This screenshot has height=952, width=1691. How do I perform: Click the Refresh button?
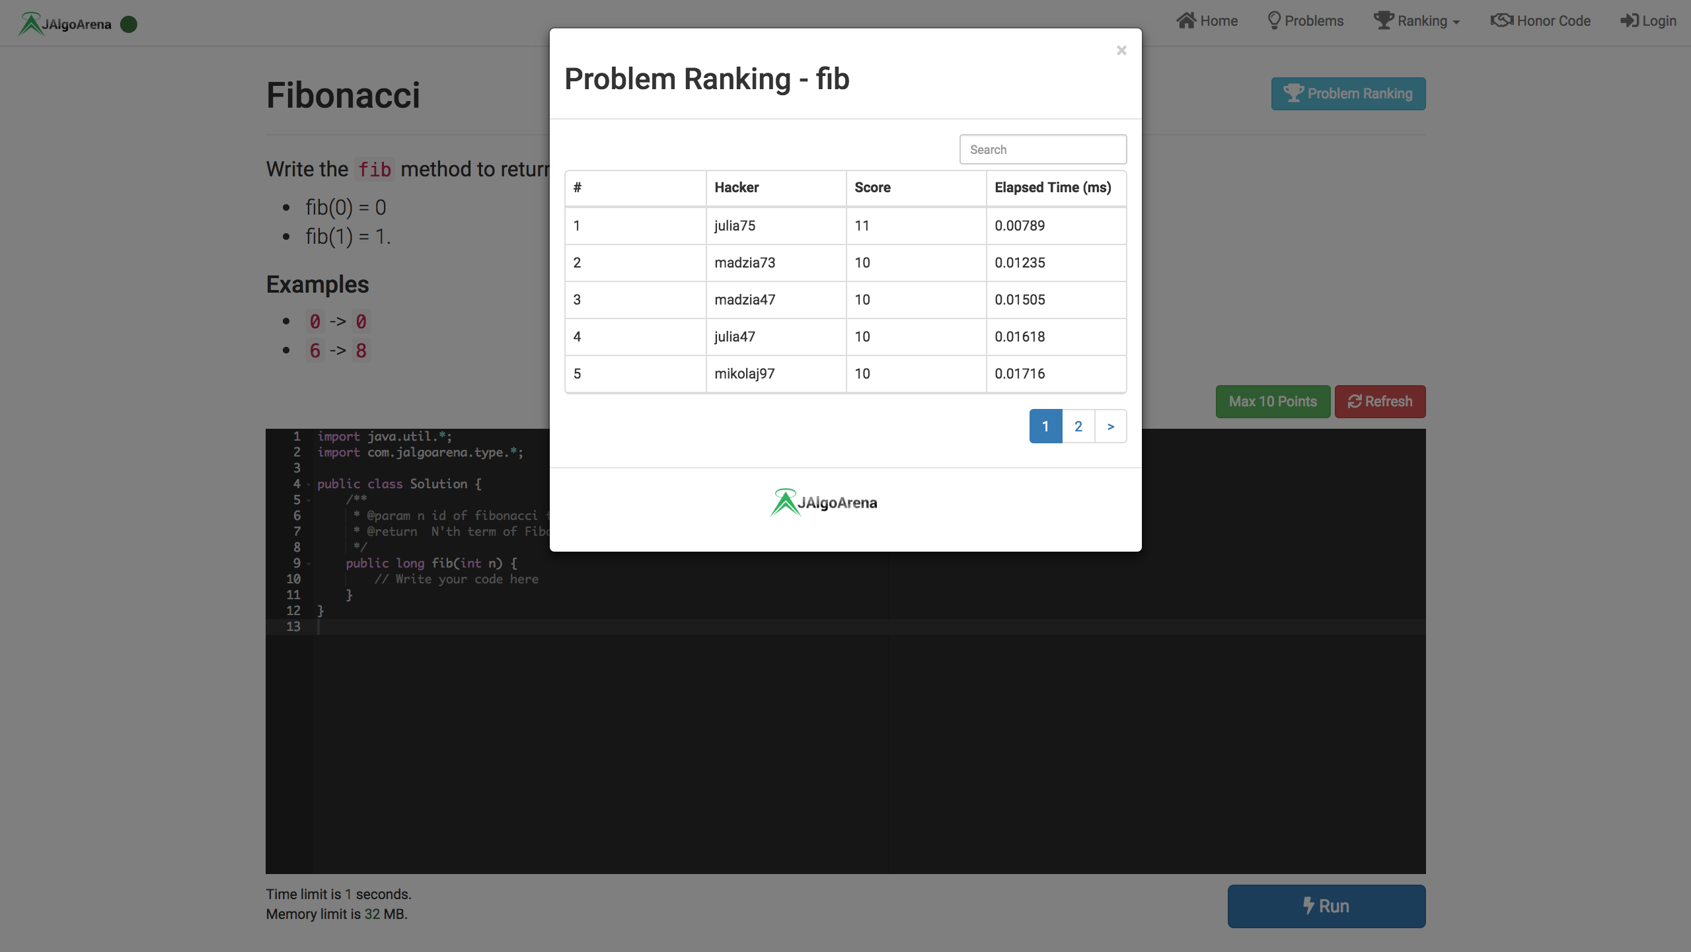(1380, 402)
